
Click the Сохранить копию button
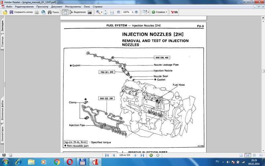click(x=21, y=12)
